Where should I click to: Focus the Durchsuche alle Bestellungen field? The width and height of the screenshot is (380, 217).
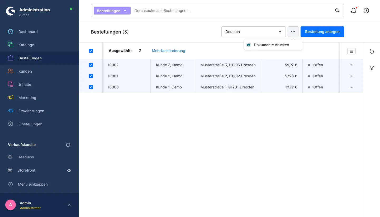point(232,11)
